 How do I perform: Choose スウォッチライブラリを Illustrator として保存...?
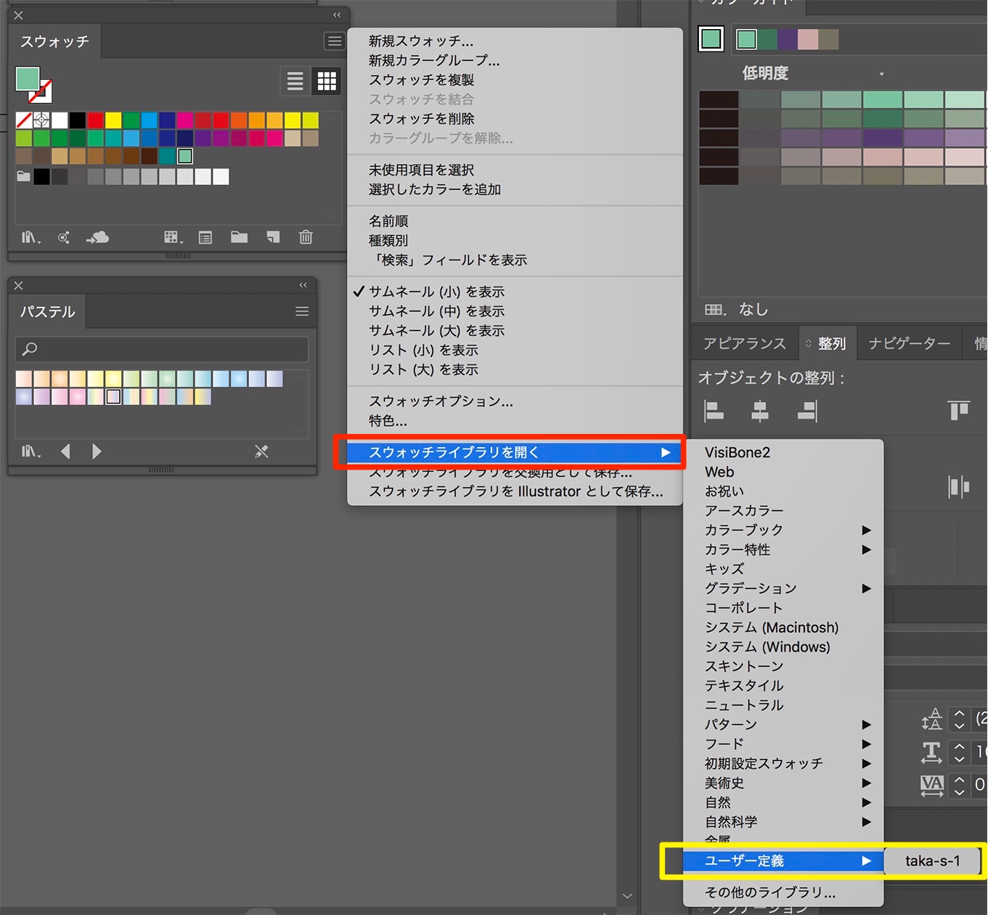pyautogui.click(x=515, y=491)
